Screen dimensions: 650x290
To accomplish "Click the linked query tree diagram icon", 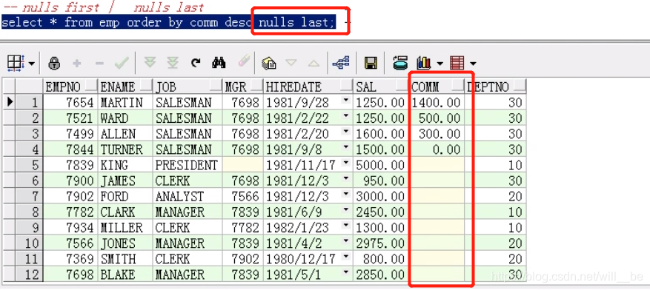I will 341,63.
